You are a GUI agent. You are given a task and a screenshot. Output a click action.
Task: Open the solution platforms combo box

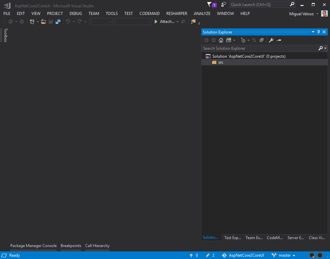pos(133,22)
